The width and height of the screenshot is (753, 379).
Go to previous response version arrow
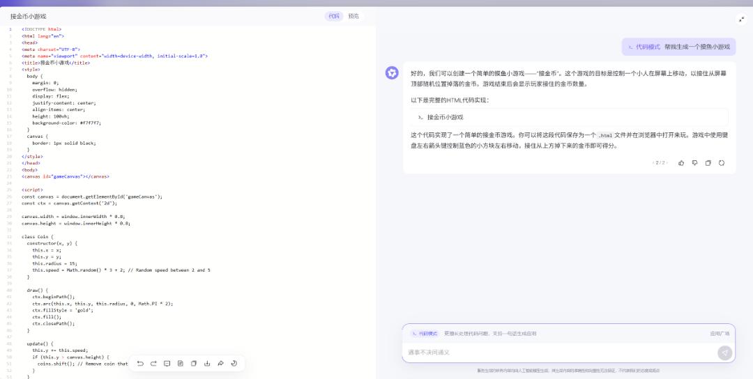(x=653, y=162)
